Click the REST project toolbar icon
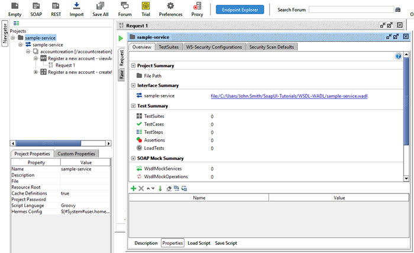Image resolution: width=414 pixels, height=253 pixels. pyautogui.click(x=56, y=6)
